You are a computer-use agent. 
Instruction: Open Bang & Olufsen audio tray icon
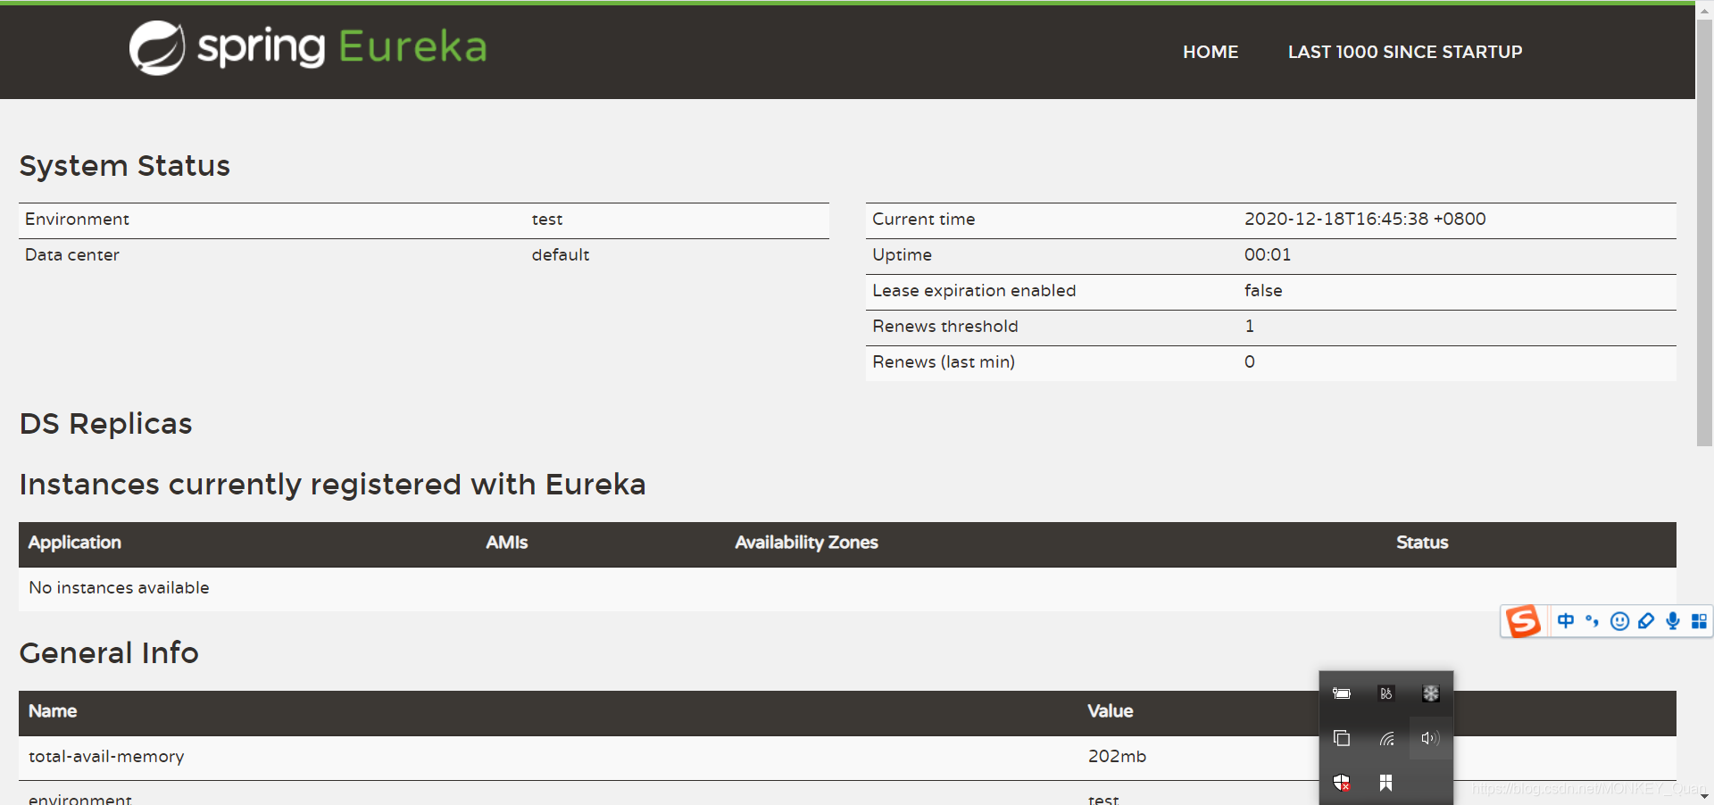pyautogui.click(x=1386, y=693)
